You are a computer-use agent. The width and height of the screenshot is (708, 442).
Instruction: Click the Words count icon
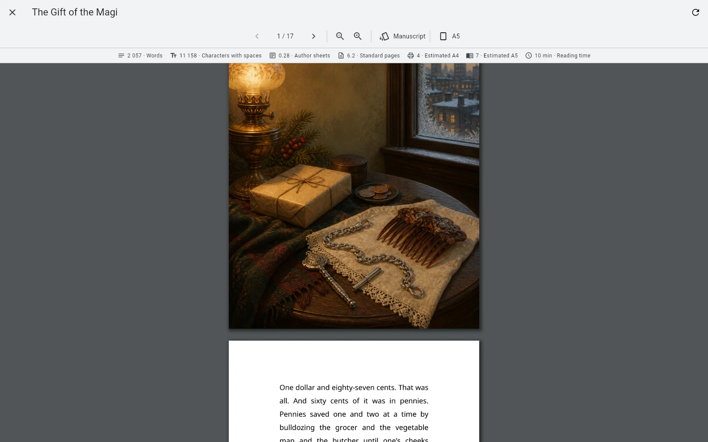coord(121,56)
